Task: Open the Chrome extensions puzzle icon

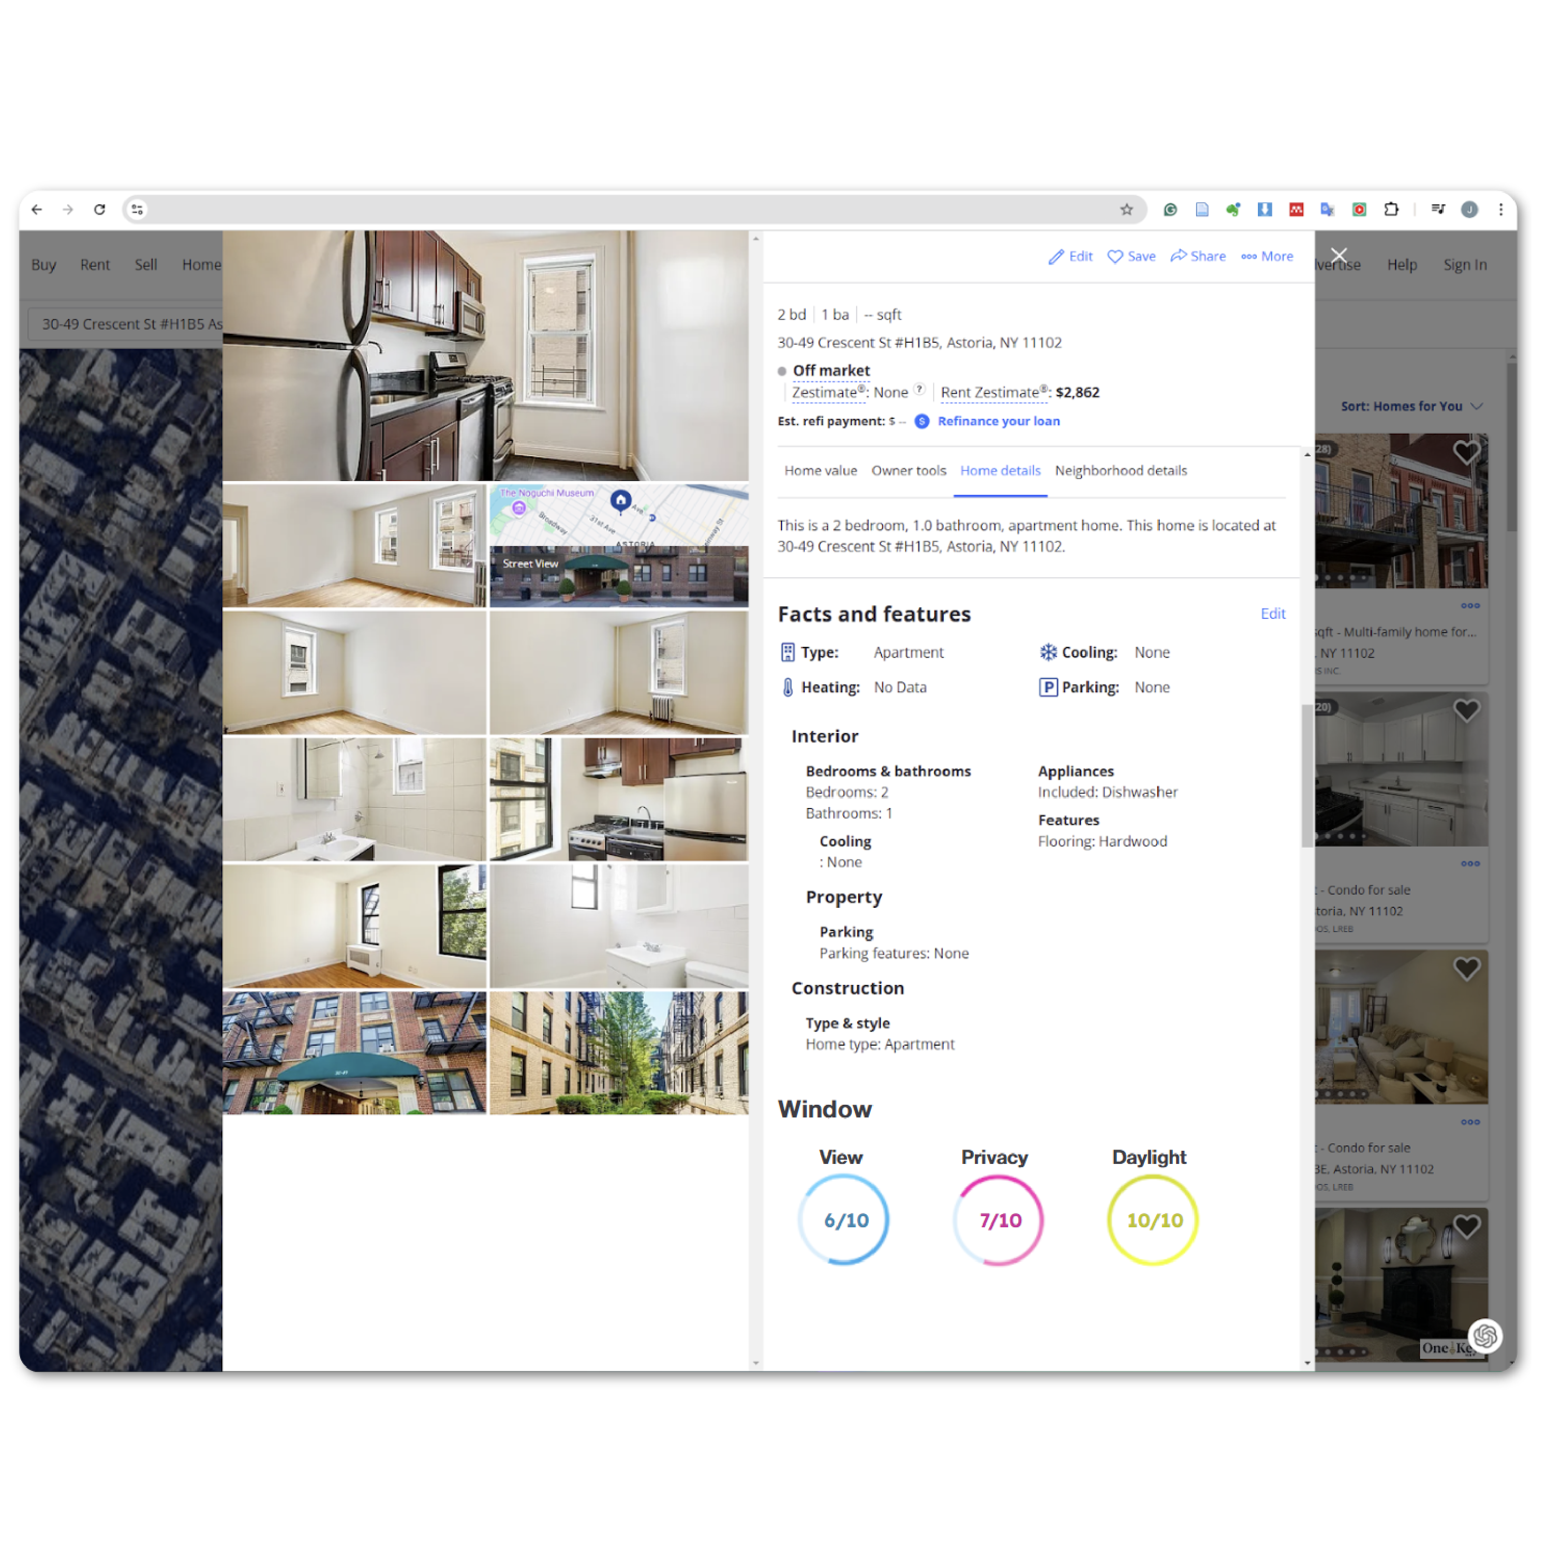Action: point(1392,209)
